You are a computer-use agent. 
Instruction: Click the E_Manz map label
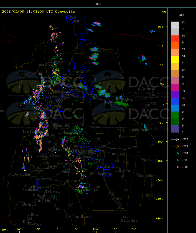point(33,214)
